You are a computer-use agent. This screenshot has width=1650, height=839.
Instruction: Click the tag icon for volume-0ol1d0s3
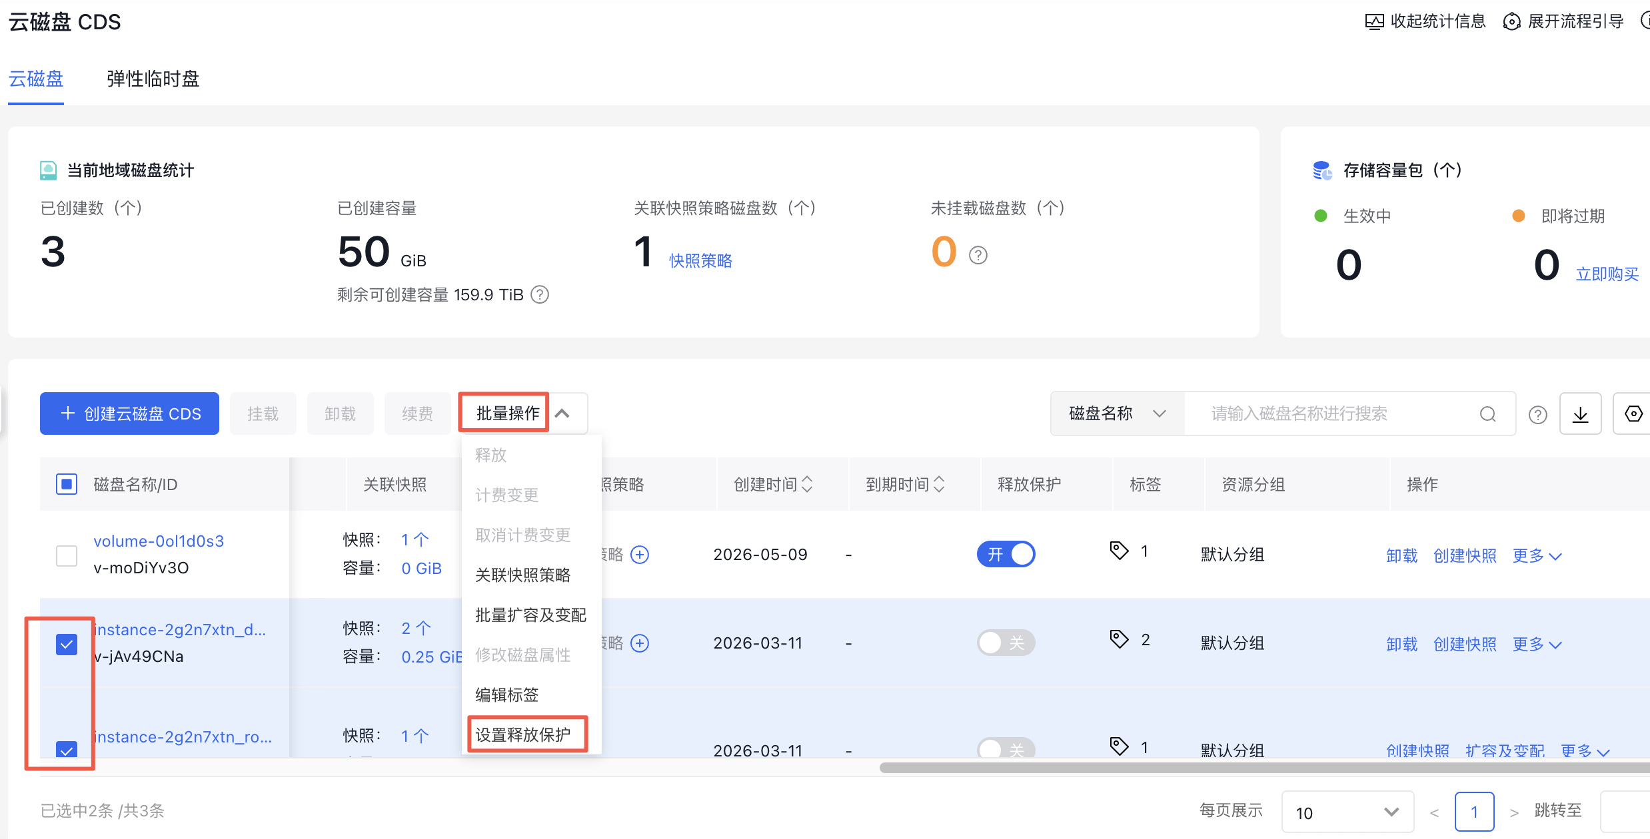coord(1119,551)
